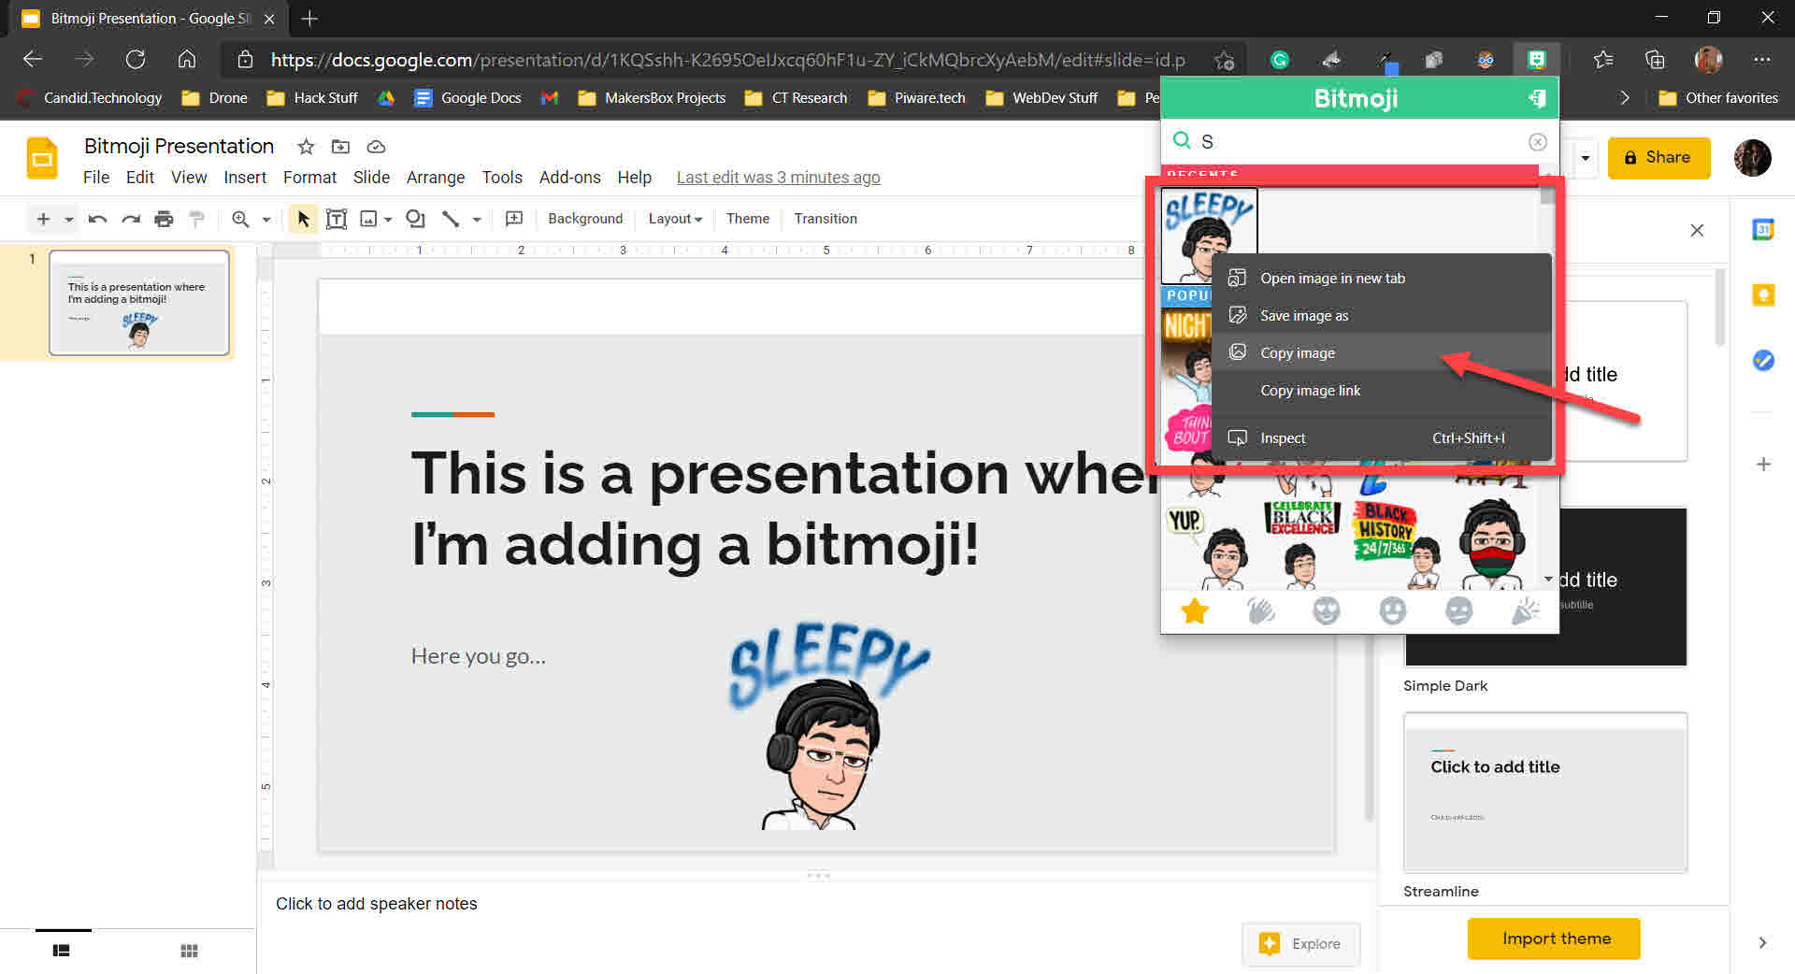Open the File menu

coord(95,178)
